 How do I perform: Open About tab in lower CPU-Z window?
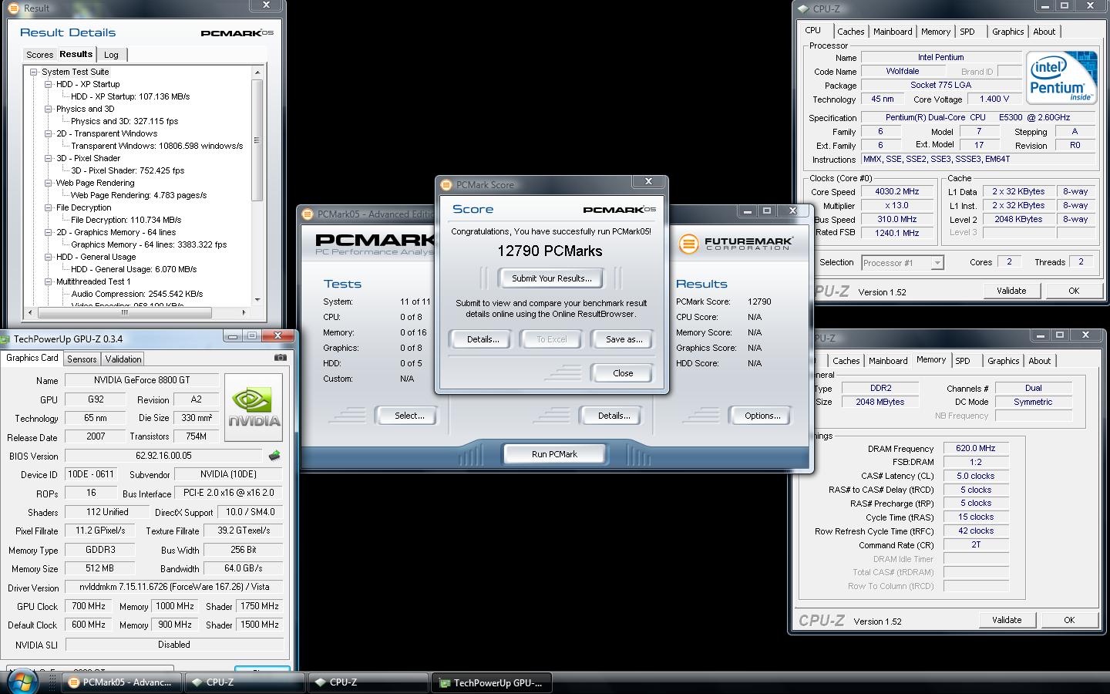[x=1039, y=361]
